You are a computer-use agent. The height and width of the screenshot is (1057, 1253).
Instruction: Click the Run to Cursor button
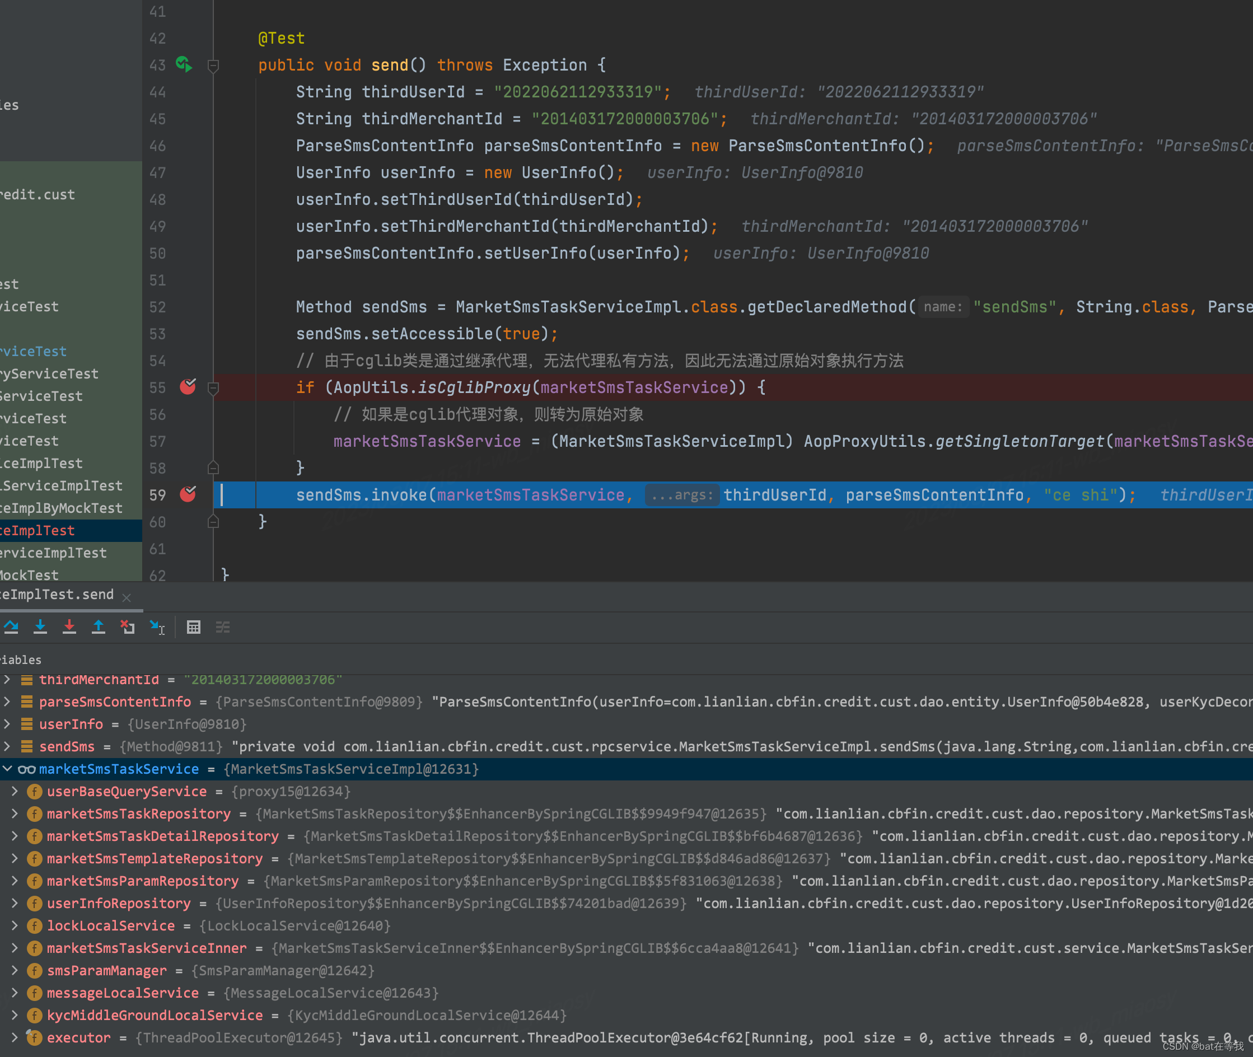pos(157,627)
